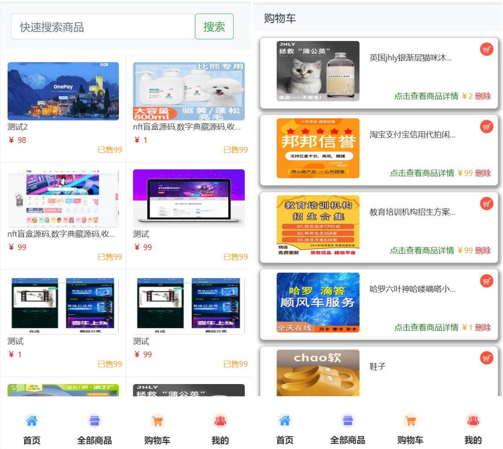Open the 测试2 OnePay product thumbnail

pos(63,91)
